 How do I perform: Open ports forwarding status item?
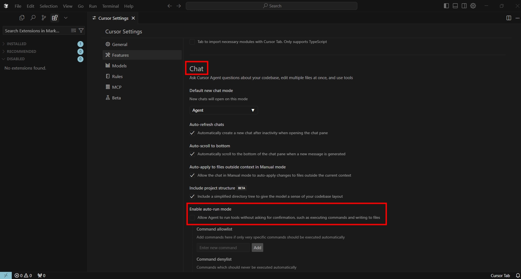[42, 275]
